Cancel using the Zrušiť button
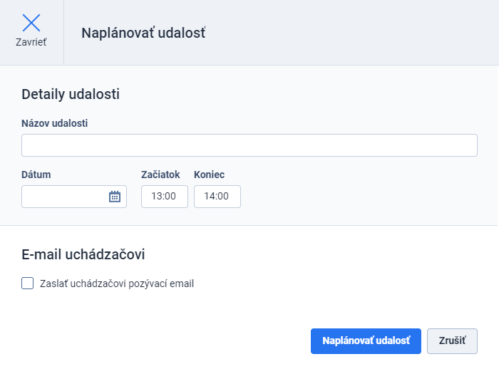Image resolution: width=499 pixels, height=369 pixels. (452, 341)
